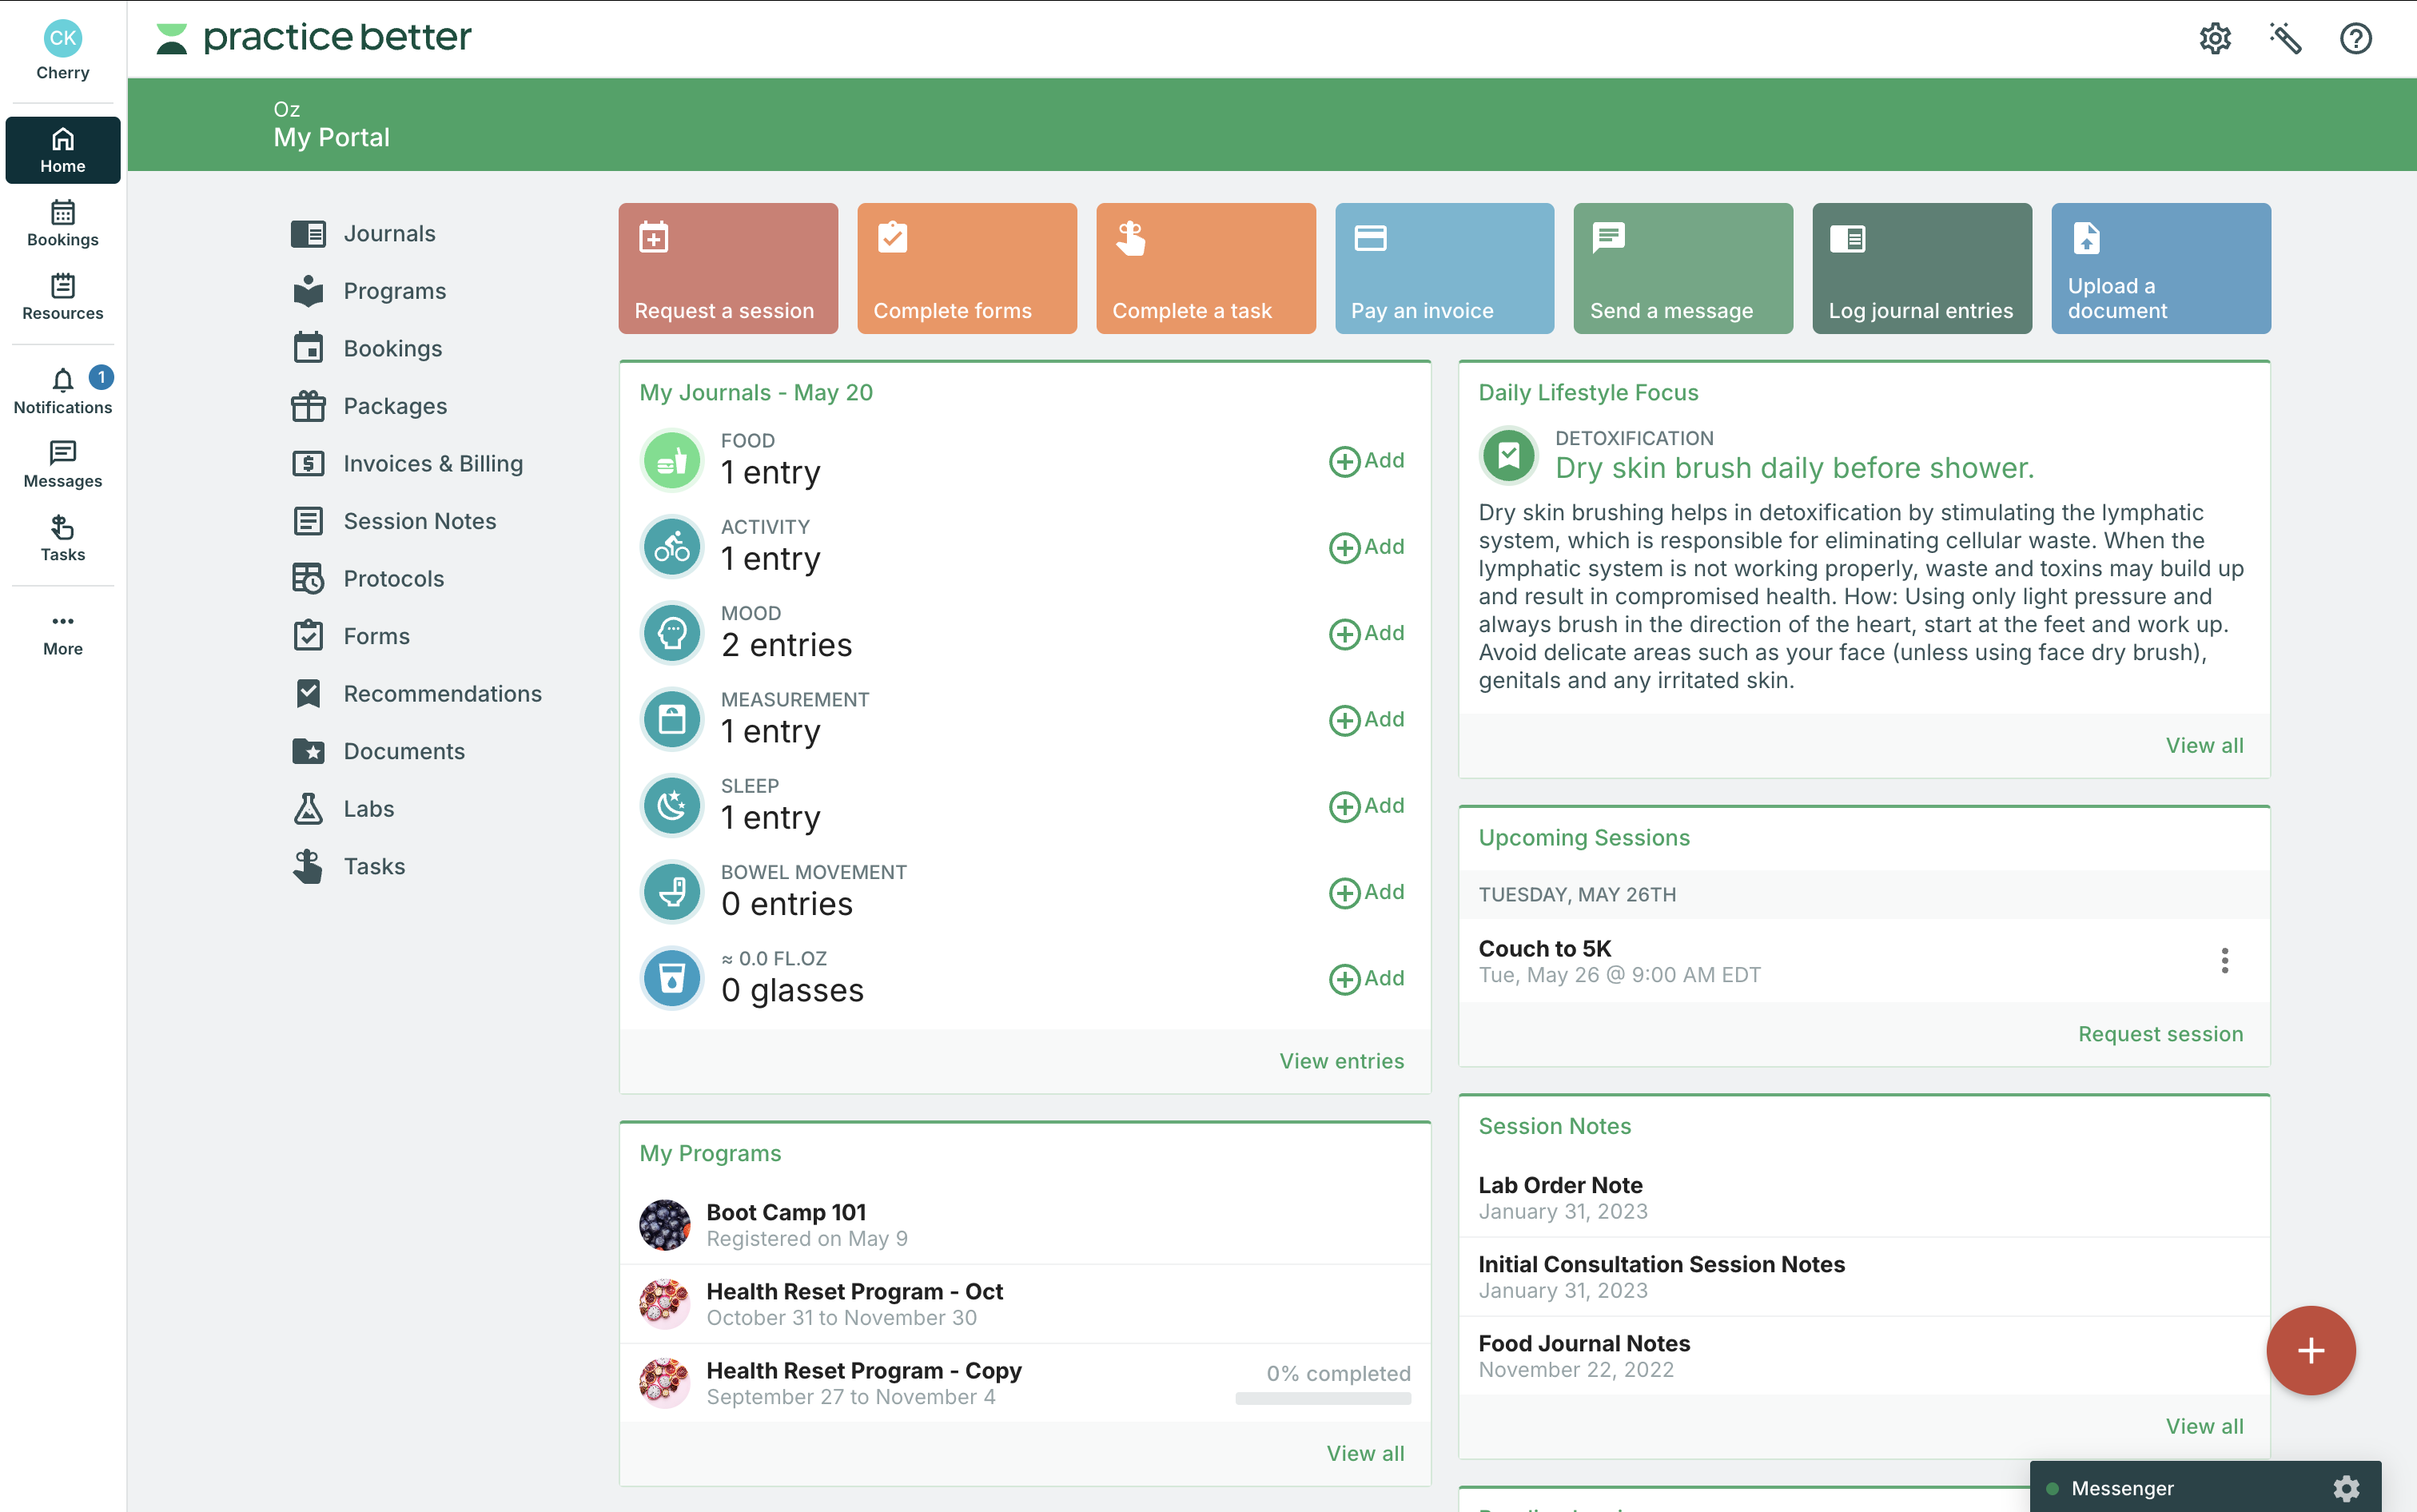Open the settings gear in top bar

pos(2214,38)
